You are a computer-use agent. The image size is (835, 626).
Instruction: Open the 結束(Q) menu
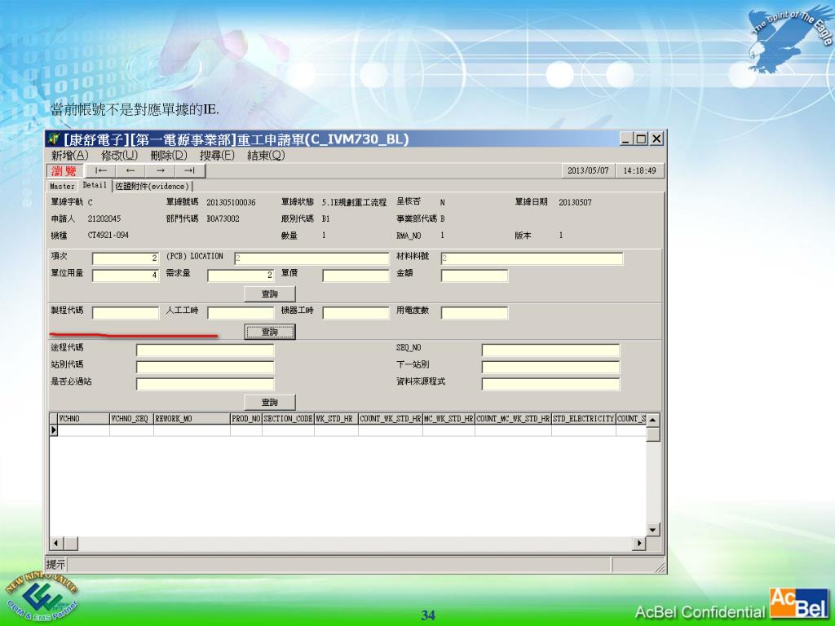[266, 156]
